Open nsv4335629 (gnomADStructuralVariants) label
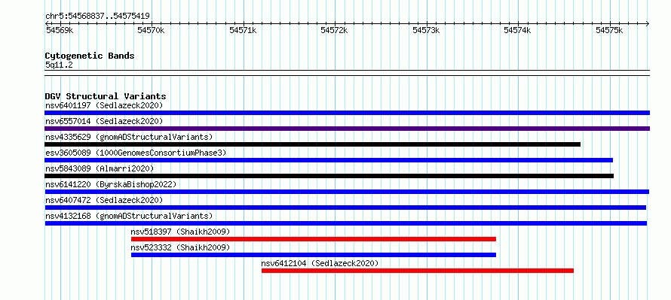The height and width of the screenshot is (300, 671). [129, 137]
